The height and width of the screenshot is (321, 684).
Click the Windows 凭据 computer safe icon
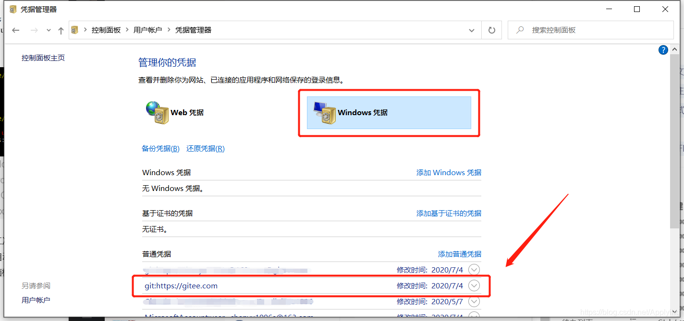coord(325,113)
